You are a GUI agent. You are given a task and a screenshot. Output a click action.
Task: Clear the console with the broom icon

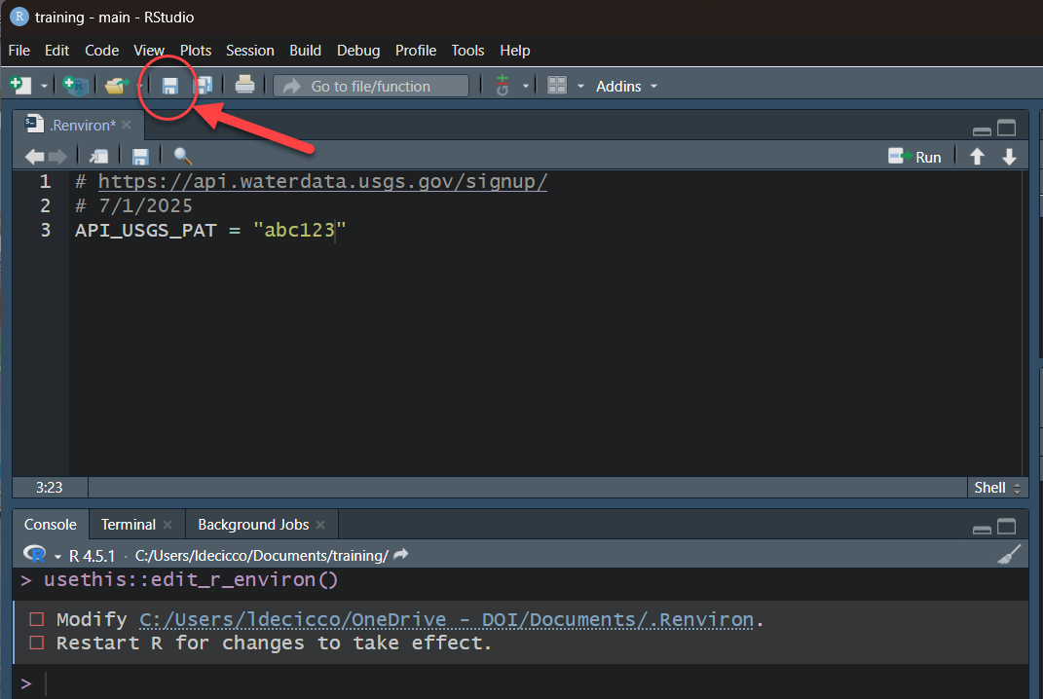(1010, 555)
